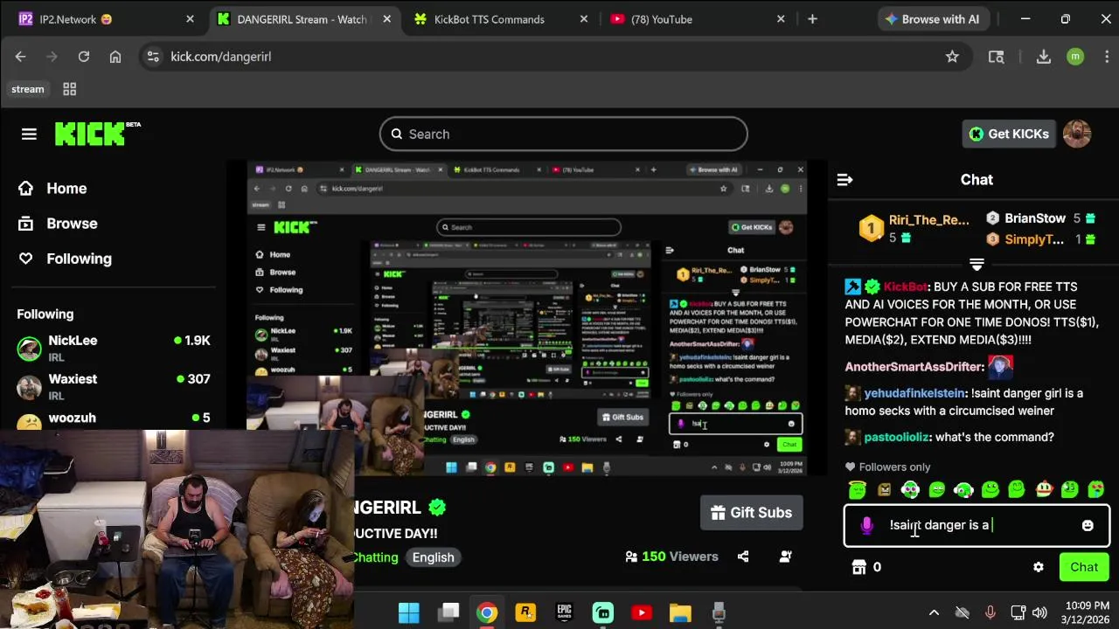This screenshot has width=1119, height=629.
Task: Pick the eighth burger emote
Action: click(x=1044, y=490)
